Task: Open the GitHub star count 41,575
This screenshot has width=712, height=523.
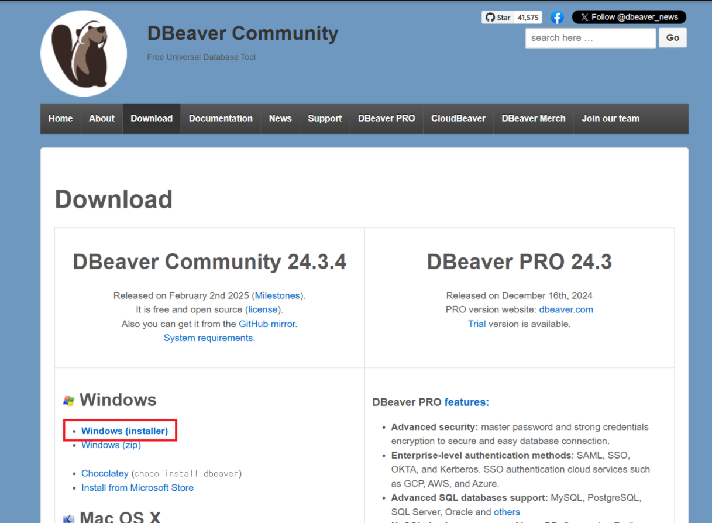Action: (528, 18)
